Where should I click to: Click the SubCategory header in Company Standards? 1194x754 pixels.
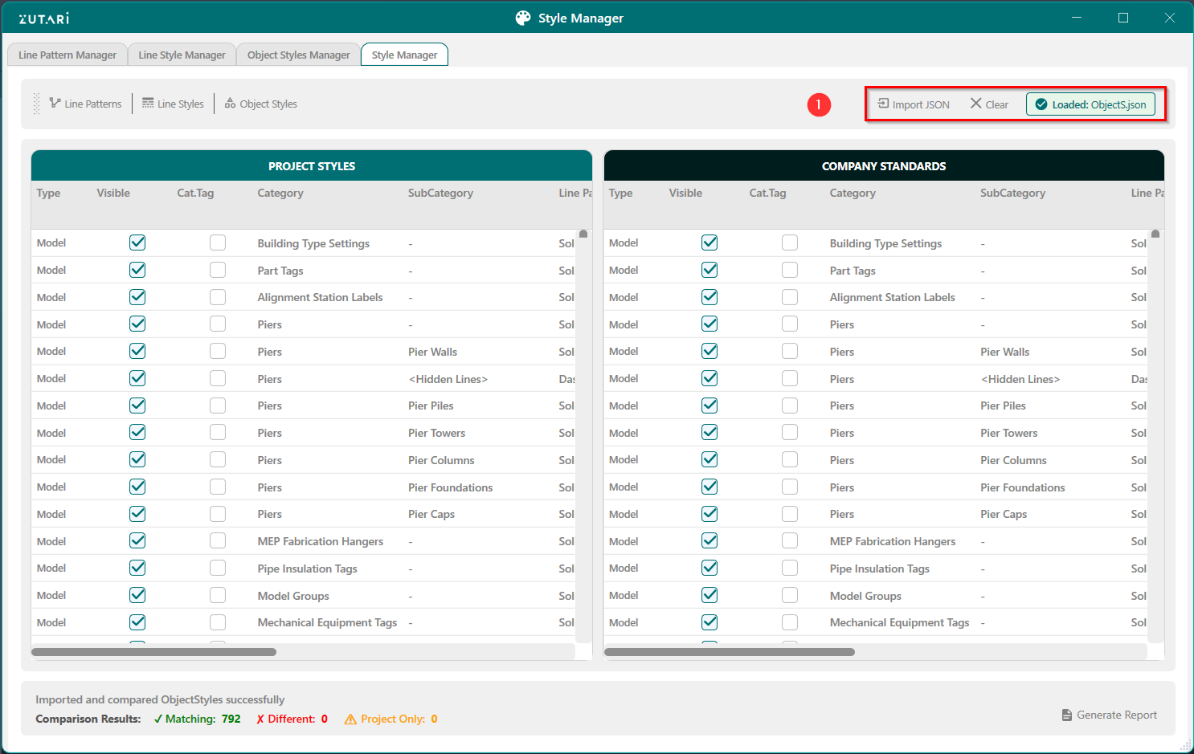1012,193
